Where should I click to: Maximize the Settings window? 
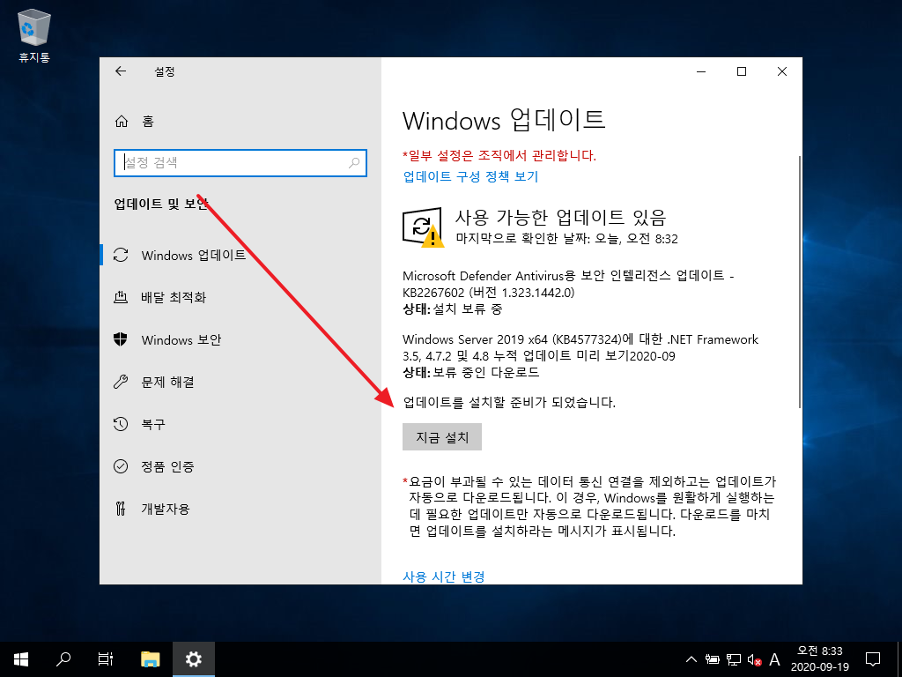pyautogui.click(x=742, y=71)
